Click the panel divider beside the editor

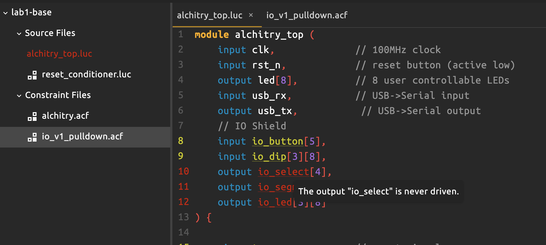point(171,122)
